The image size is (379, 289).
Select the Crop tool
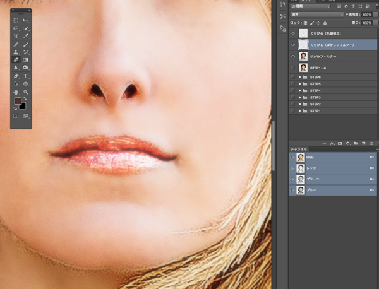(16, 36)
